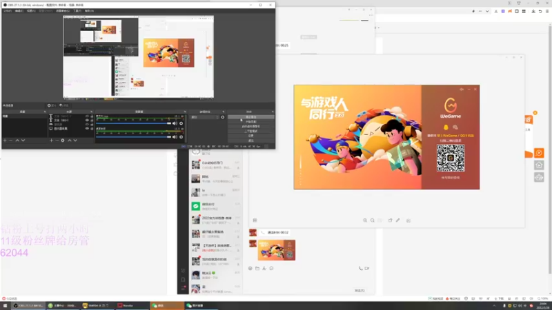Image resolution: width=552 pixels, height=310 pixels.
Task: Edit image with pencil in viewer toolbar
Action: (x=398, y=220)
